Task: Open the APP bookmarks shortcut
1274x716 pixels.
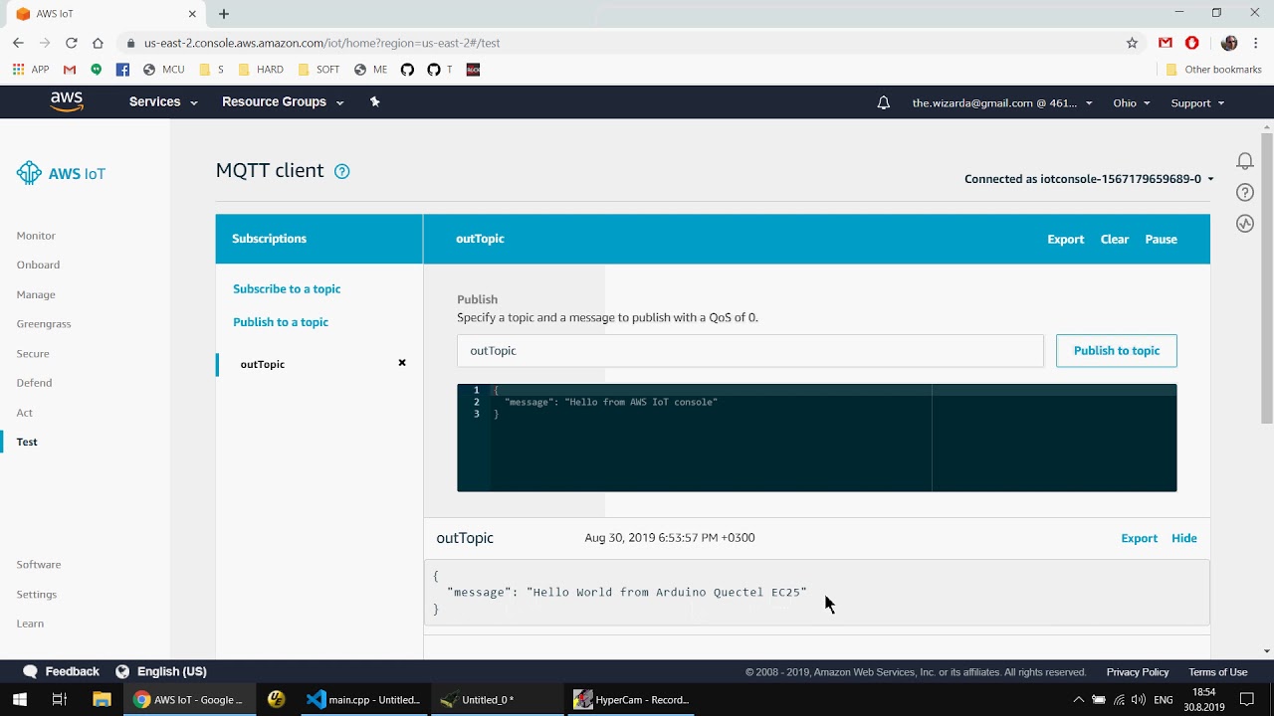Action: click(31, 70)
